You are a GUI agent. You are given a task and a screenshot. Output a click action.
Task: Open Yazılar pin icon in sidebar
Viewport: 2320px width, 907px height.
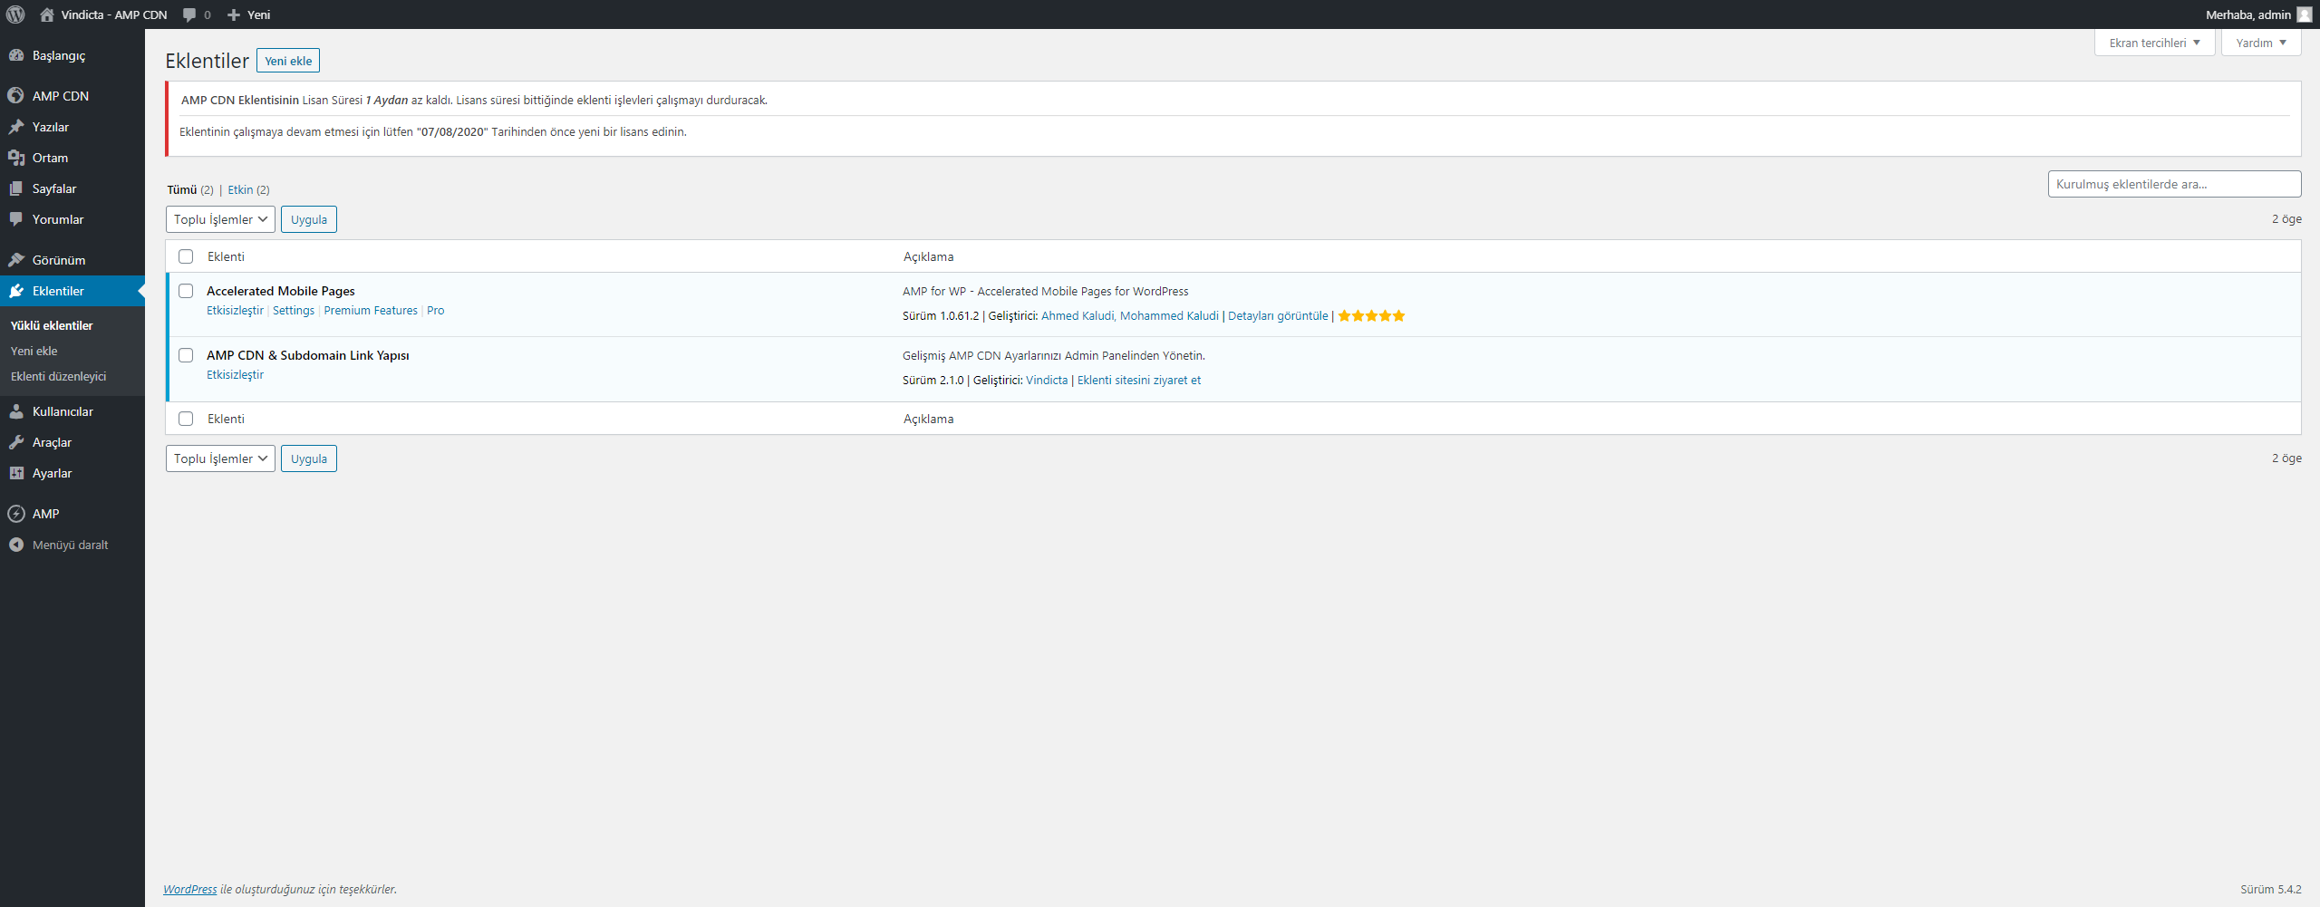(x=15, y=127)
